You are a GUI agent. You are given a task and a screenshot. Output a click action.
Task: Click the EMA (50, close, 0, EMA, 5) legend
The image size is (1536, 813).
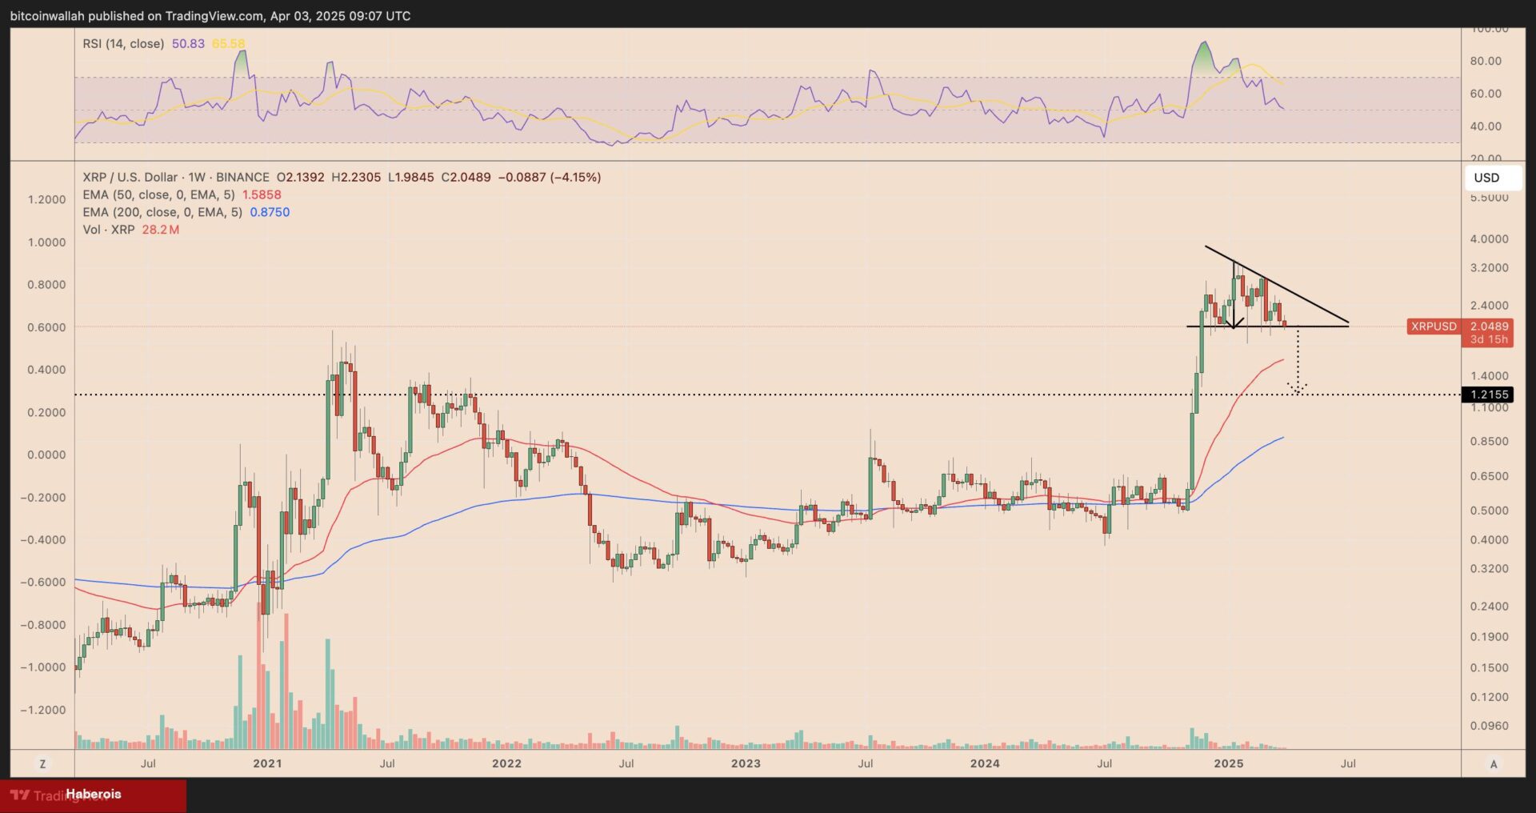(x=158, y=195)
